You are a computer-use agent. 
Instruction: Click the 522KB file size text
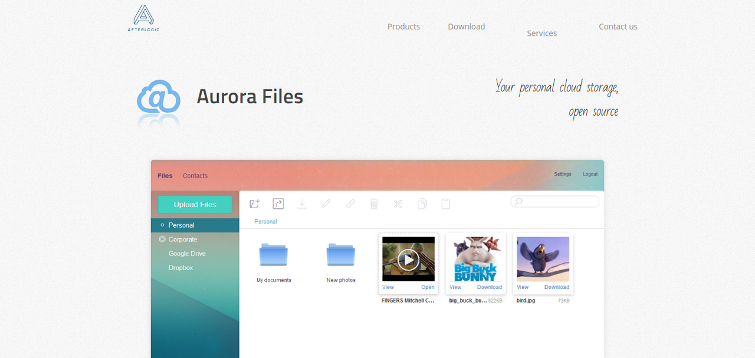[x=495, y=301]
